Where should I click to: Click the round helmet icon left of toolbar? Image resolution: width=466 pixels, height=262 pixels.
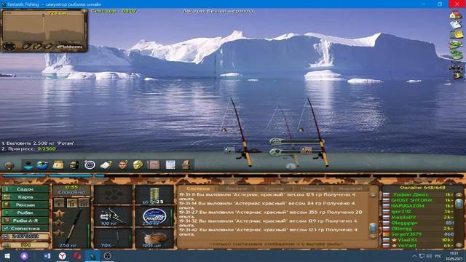[x=9, y=165]
